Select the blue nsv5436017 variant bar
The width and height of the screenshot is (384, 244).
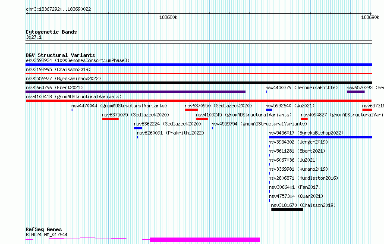pyautogui.click(x=320, y=137)
